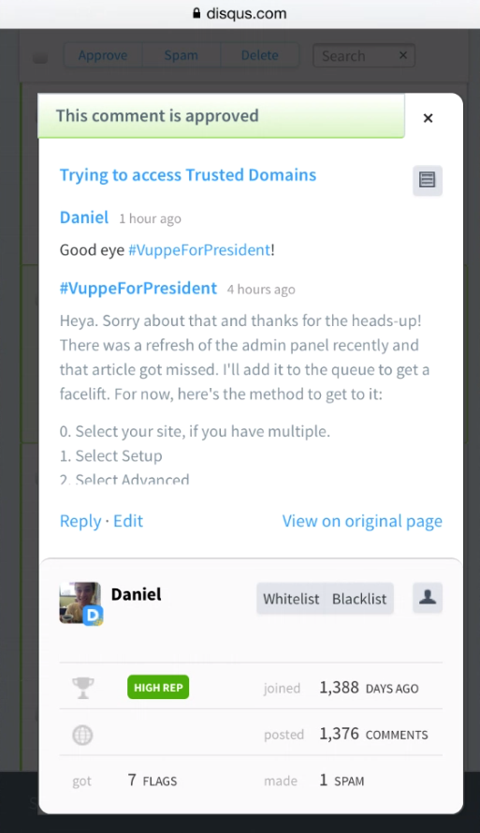Click Daniel's avatar thumbnail

[81, 603]
